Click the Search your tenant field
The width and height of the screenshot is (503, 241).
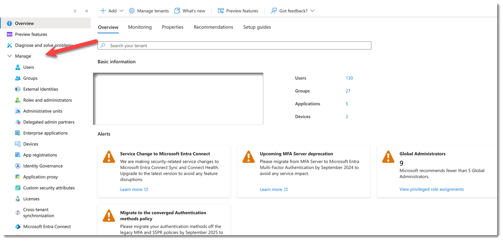pos(235,45)
